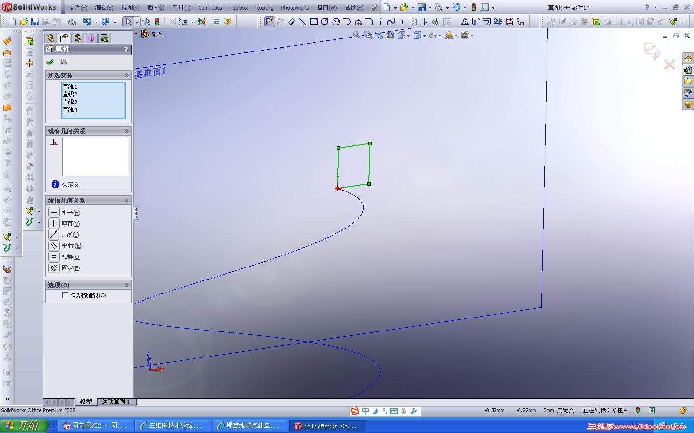This screenshot has width=694, height=433.
Task: Click the Mirror Entities icon
Action: click(465, 22)
